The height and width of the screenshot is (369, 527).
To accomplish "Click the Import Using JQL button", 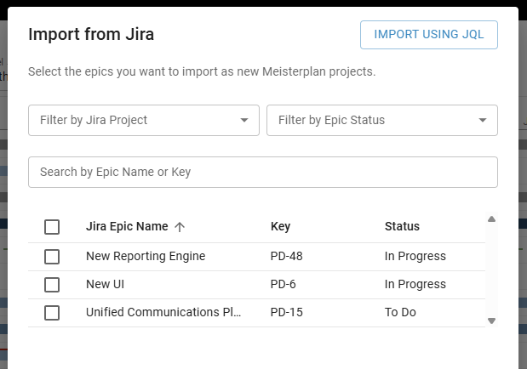I will pyautogui.click(x=429, y=35).
